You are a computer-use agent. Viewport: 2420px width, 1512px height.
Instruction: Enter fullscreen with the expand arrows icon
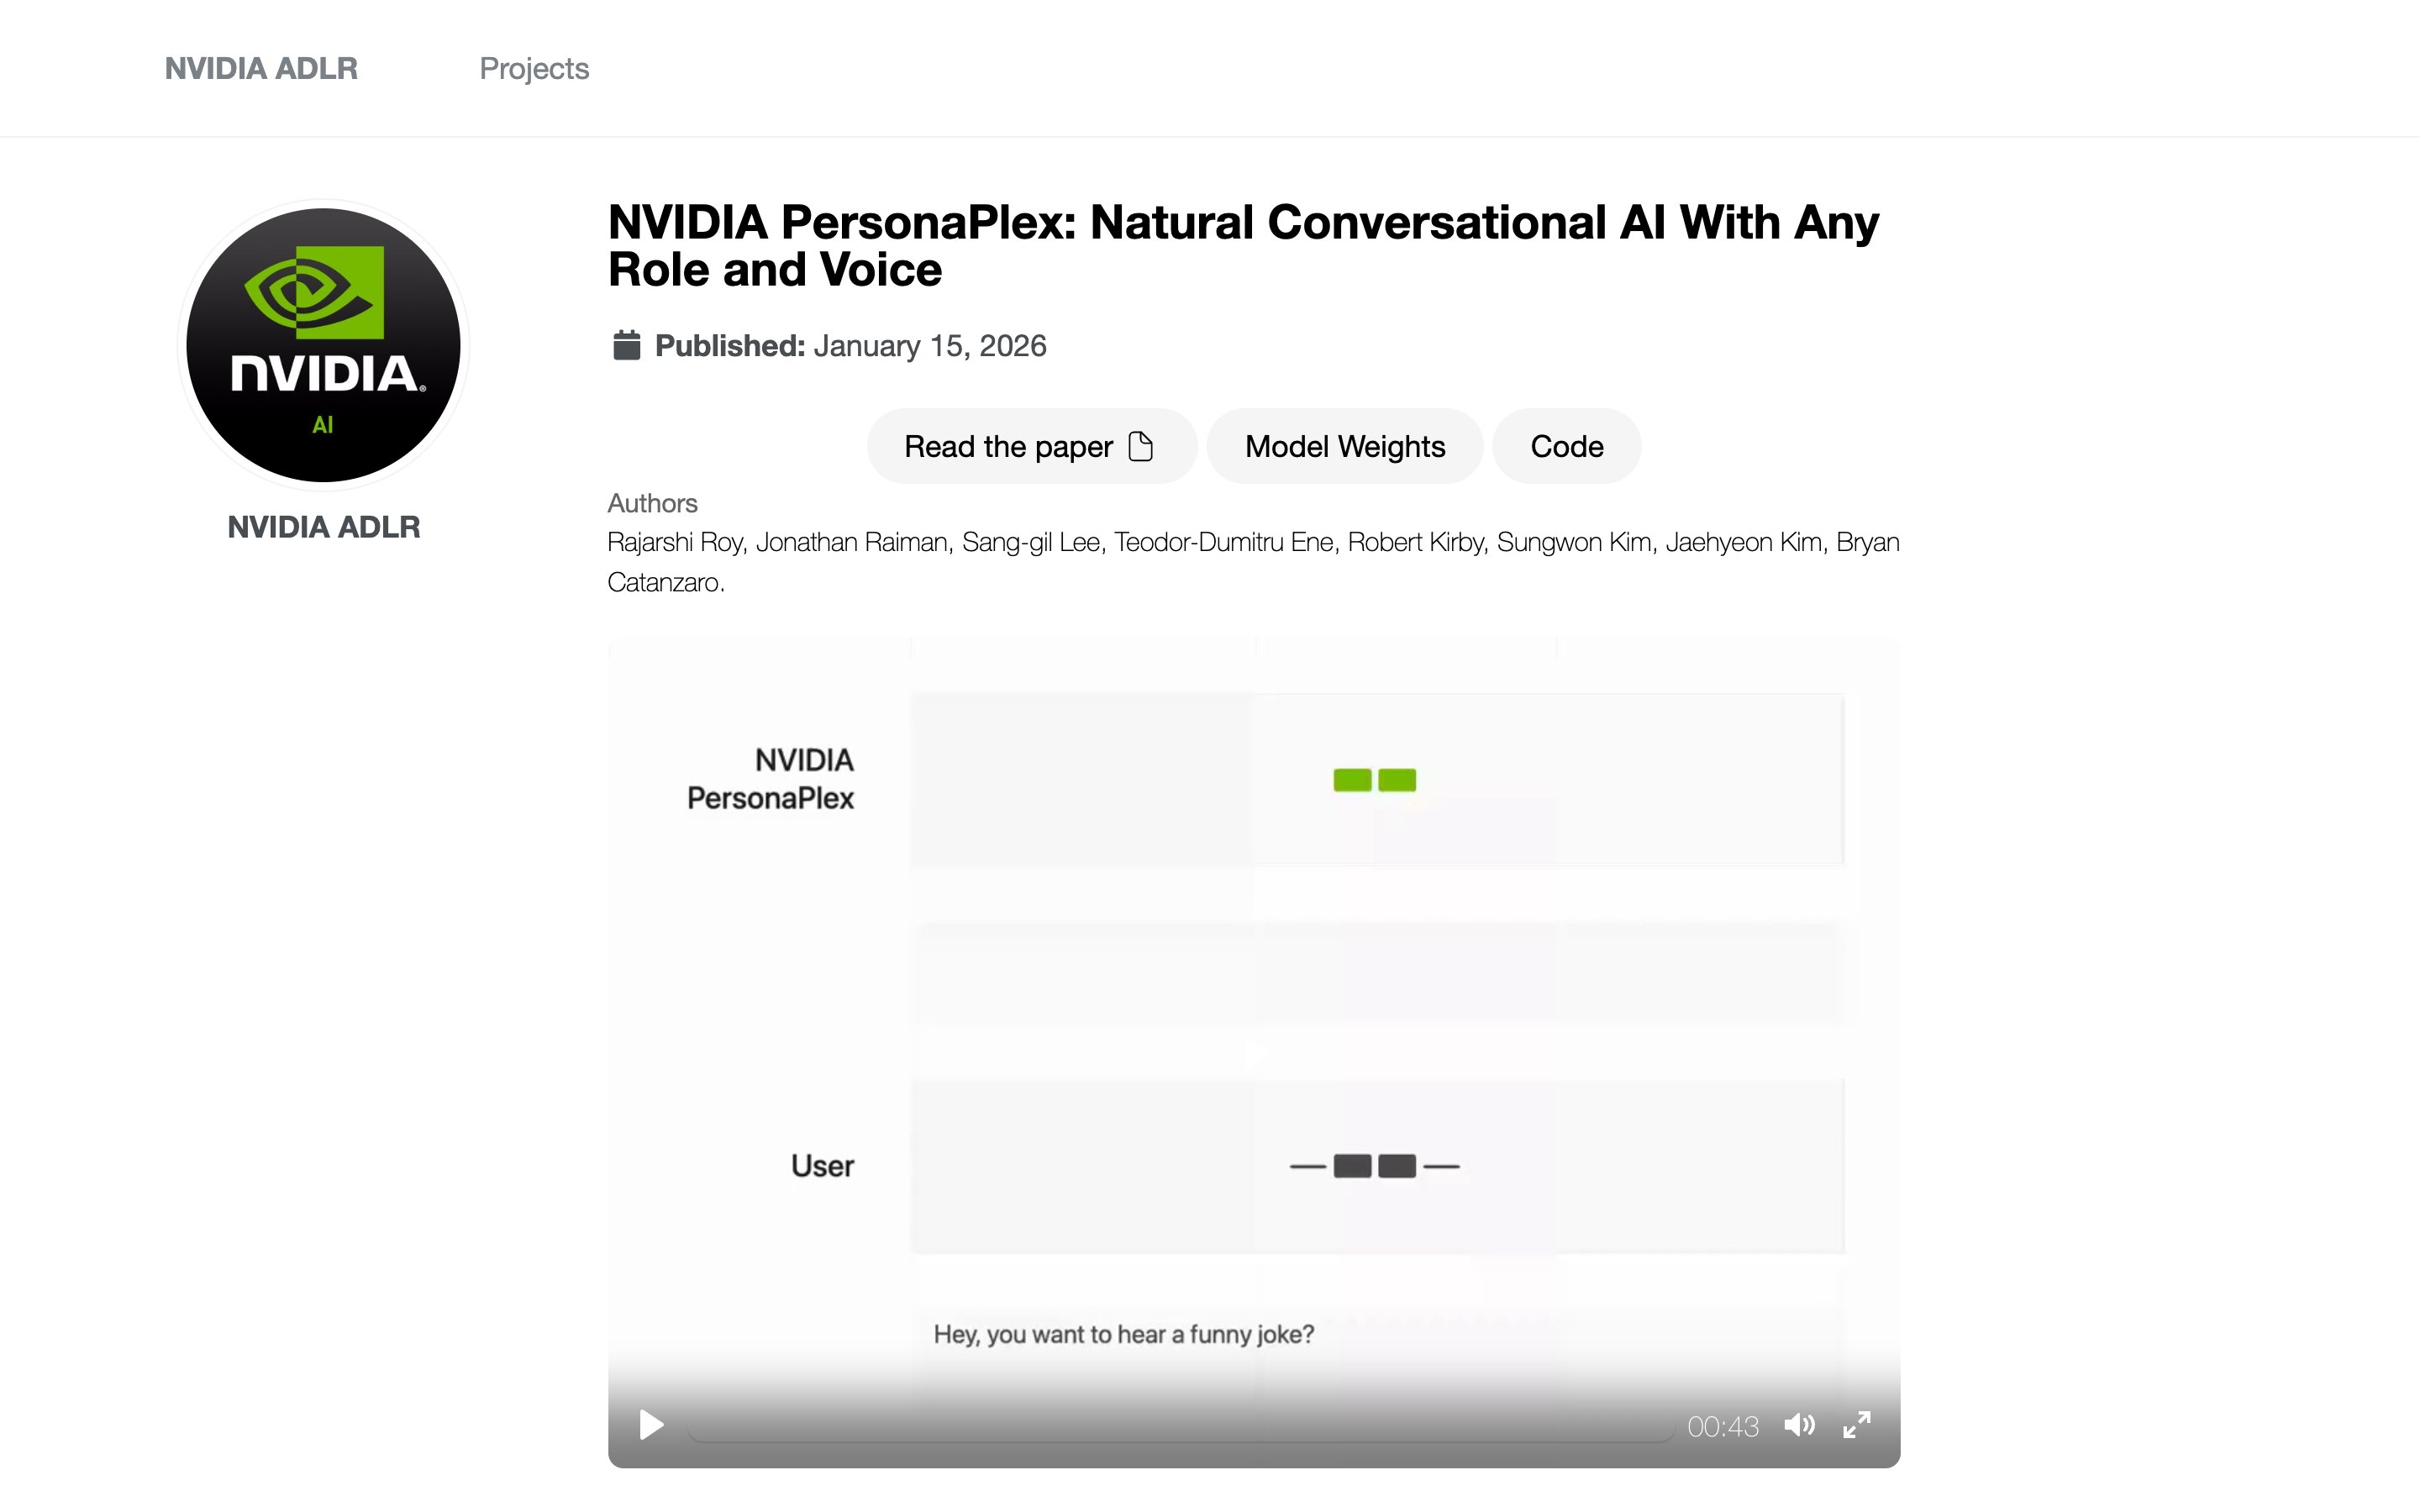1857,1425
